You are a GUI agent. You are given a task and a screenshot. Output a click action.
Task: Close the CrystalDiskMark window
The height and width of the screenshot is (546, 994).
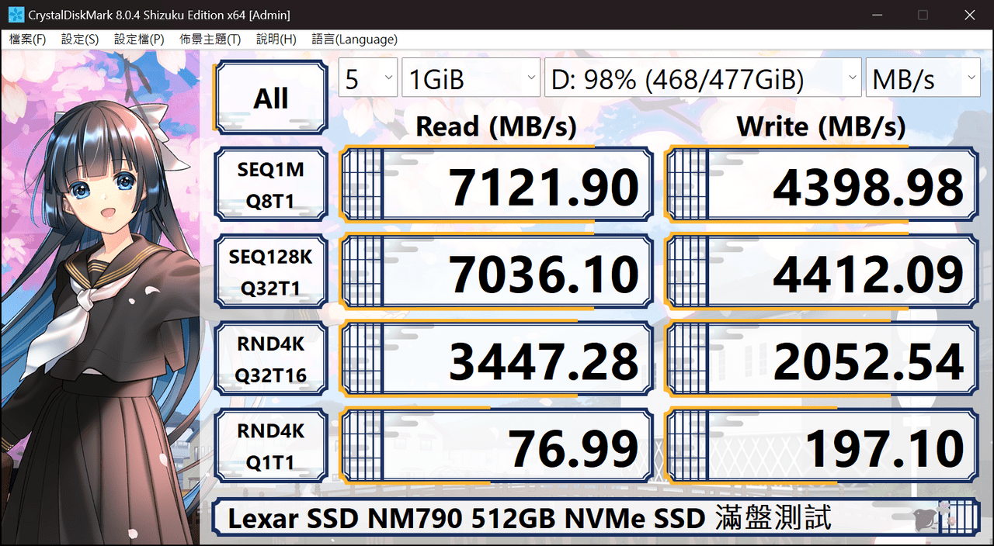(x=968, y=15)
